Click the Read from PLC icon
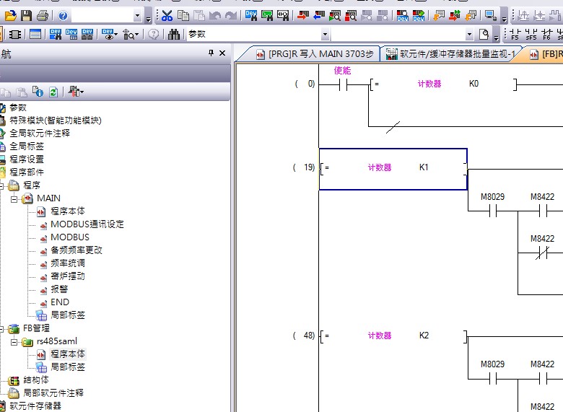This screenshot has width=563, height=412. (318, 15)
